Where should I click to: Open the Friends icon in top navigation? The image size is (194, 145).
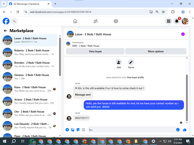click(x=95, y=21)
